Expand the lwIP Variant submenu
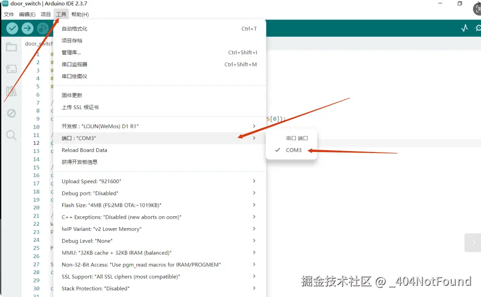Screen dimensions: 481x297 pos(159,229)
